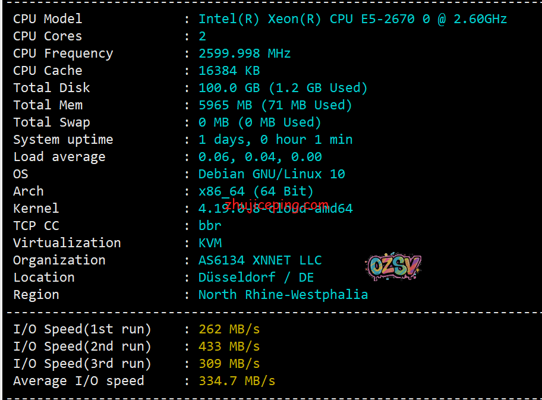
Task: Click the cache value 16384 KB
Action: 229,71
